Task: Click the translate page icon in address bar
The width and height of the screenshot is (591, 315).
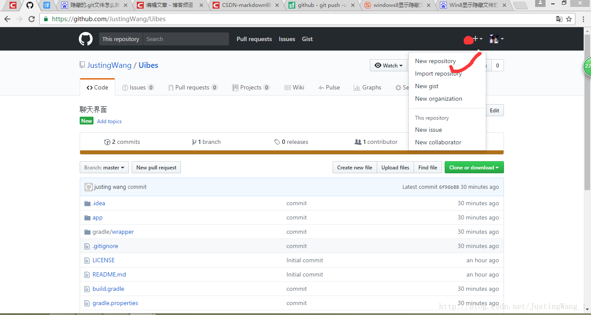Action: (x=559, y=19)
